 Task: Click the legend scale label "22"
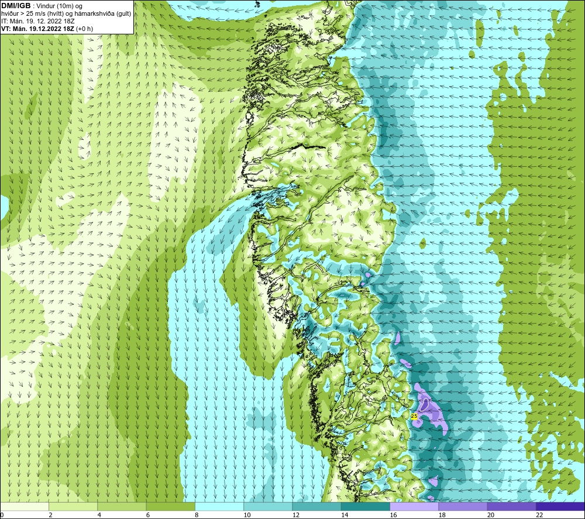539,515
